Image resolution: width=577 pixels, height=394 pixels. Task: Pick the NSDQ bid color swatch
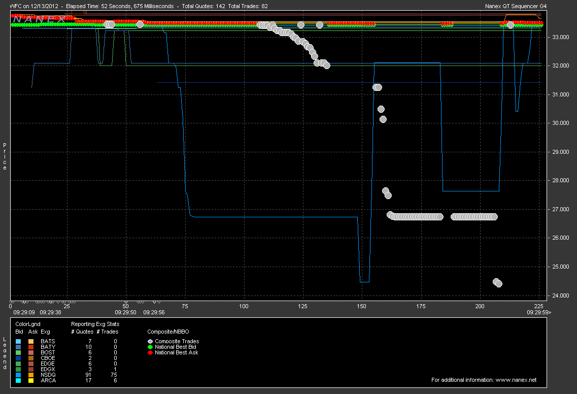click(18, 375)
